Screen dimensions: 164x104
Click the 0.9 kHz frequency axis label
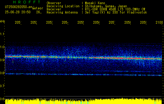(x=2, y=60)
